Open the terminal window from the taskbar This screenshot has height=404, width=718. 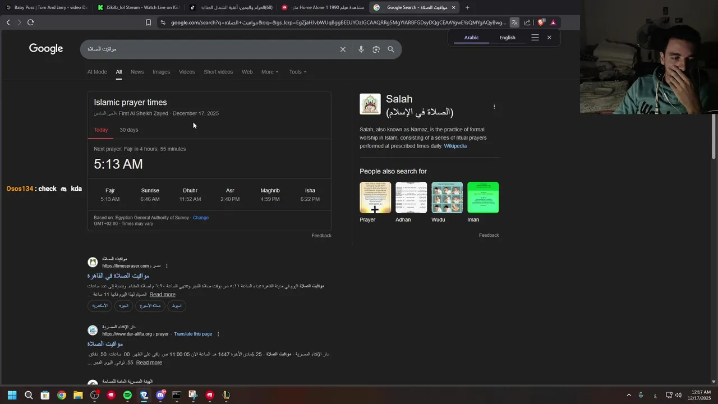point(177,395)
